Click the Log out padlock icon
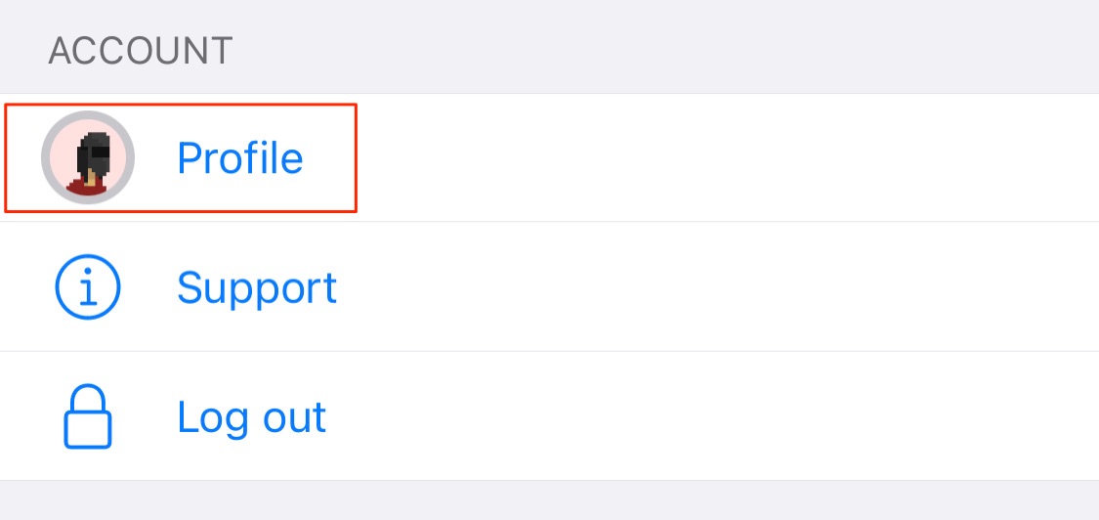 tap(88, 416)
